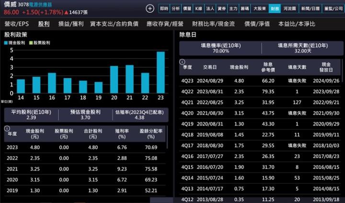The image size is (345, 203).
Task: Open the 董監/公司 tab
Action: [x=333, y=9]
